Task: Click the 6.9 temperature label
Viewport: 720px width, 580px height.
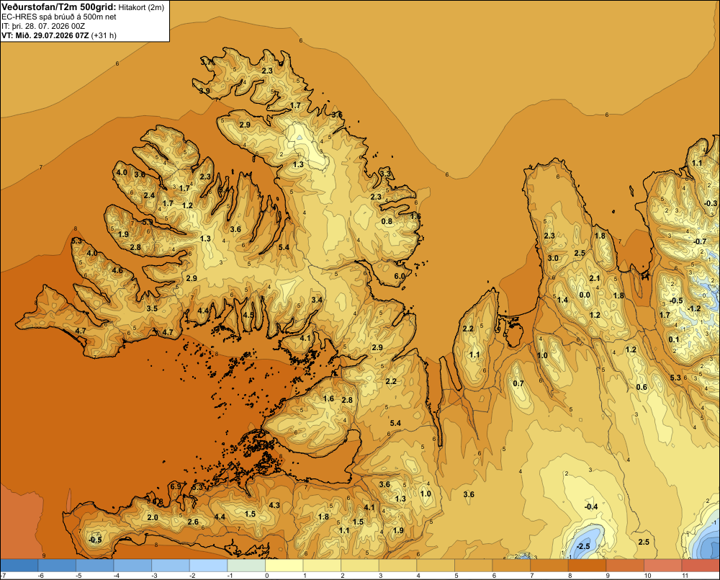Action: [176, 486]
